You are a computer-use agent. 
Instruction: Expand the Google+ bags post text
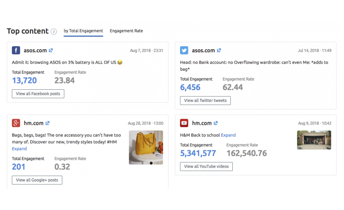click(x=19, y=149)
